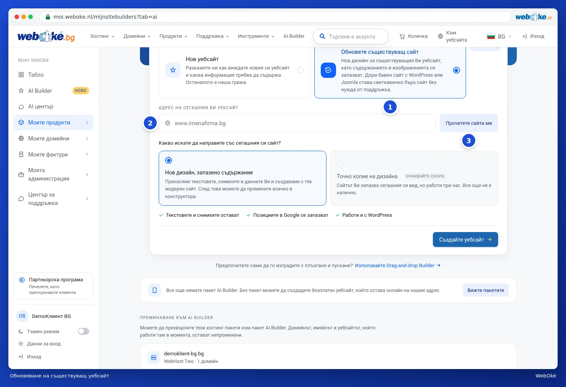Toggle the Тъмен режим switch
The width and height of the screenshot is (566, 387).
(84, 331)
